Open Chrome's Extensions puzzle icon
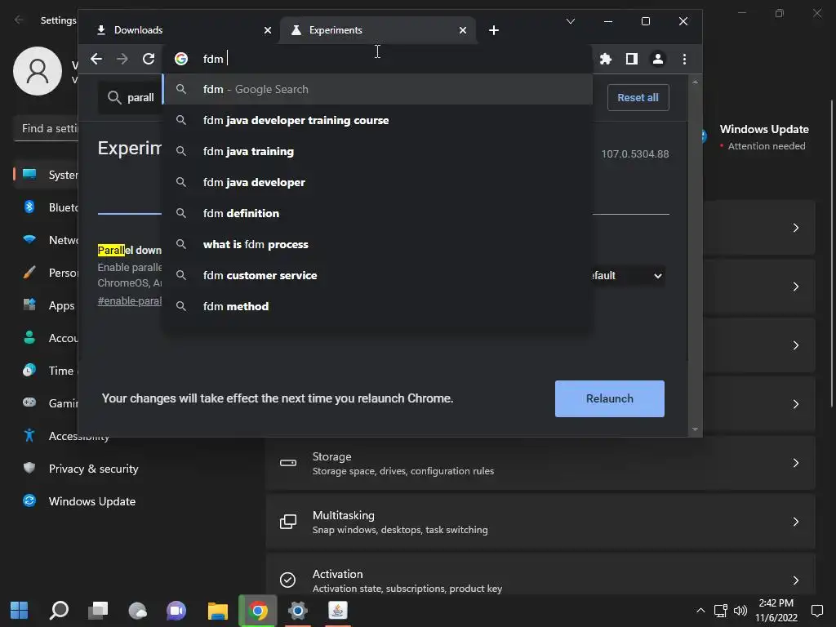The image size is (836, 627). tap(606, 59)
